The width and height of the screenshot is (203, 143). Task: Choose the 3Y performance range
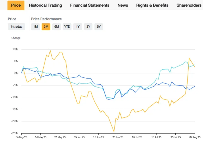coord(88,27)
